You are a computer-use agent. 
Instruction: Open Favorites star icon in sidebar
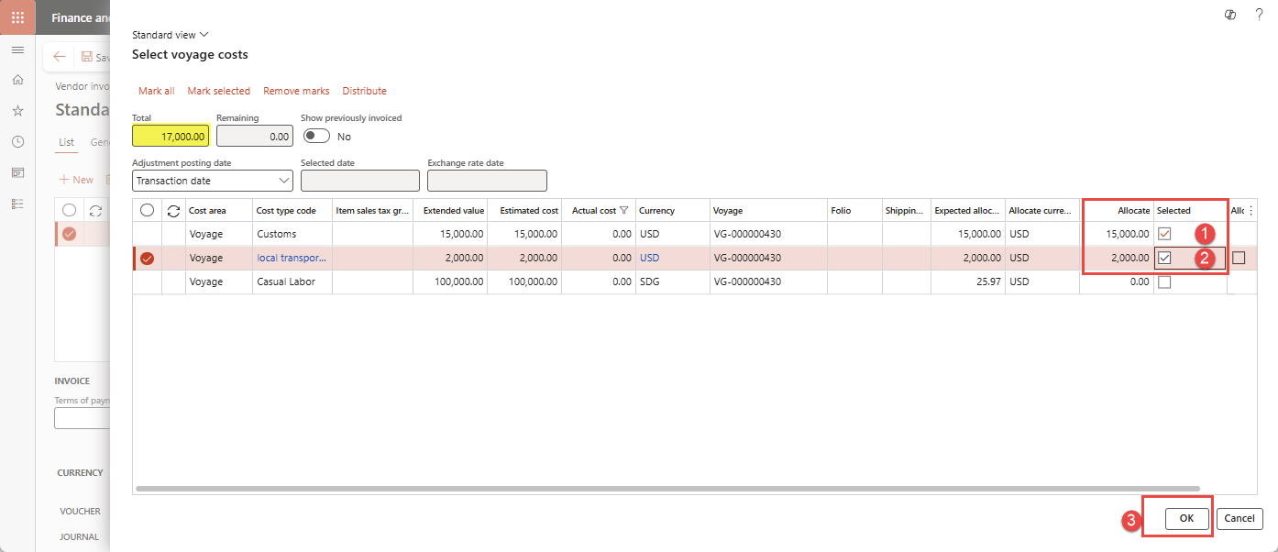[x=17, y=111]
